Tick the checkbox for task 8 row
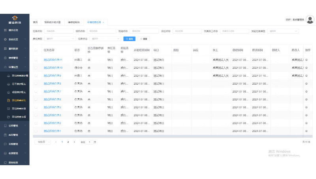Screen dimensions: 316x179 36,83
